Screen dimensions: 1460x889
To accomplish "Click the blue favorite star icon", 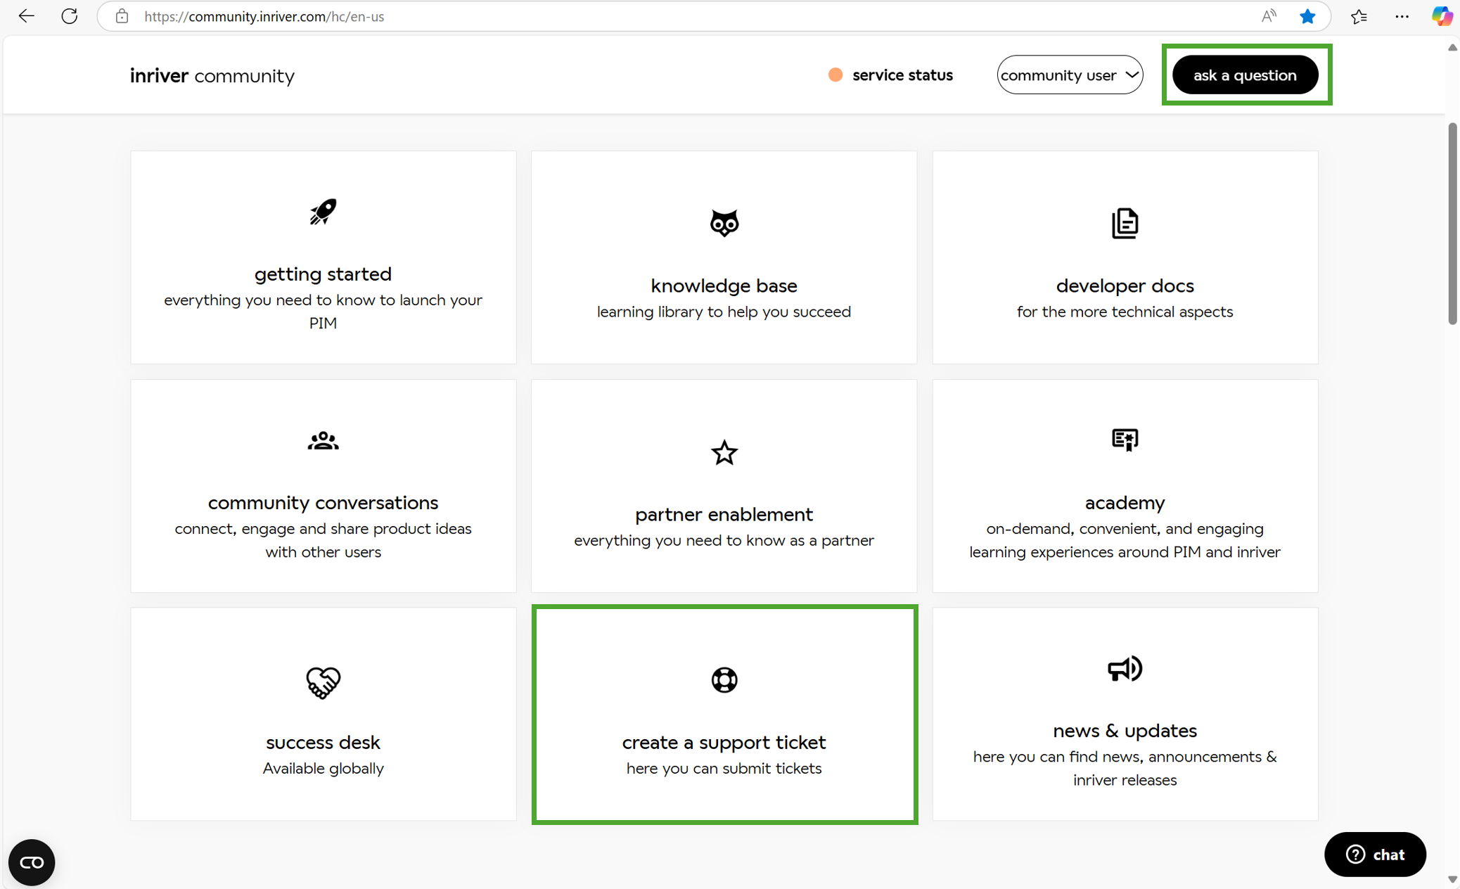I will tap(1307, 16).
